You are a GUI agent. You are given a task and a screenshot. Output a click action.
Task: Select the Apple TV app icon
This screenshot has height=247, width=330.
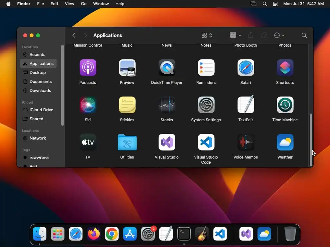point(88,142)
